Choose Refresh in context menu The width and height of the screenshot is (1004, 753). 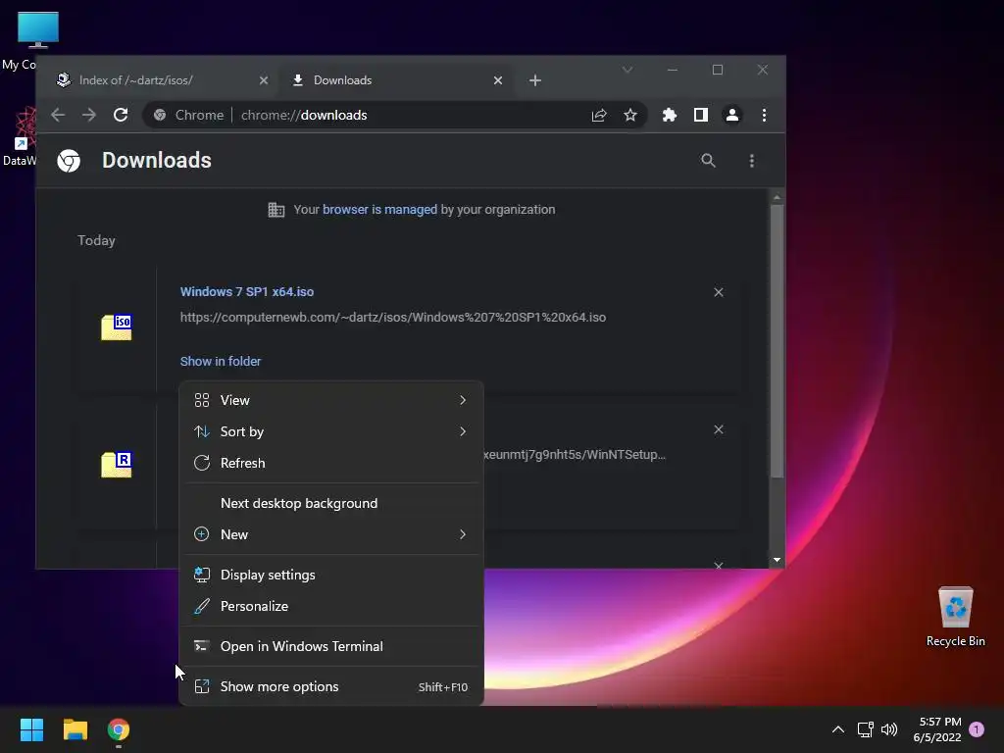[331, 463]
